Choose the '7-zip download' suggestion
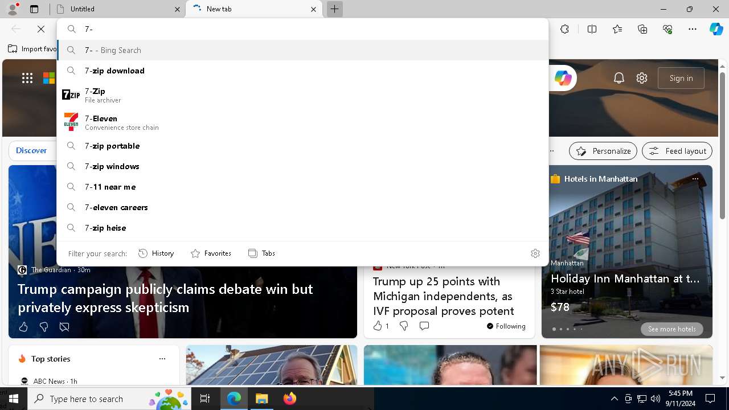Viewport: 729px width, 410px height. (x=302, y=71)
